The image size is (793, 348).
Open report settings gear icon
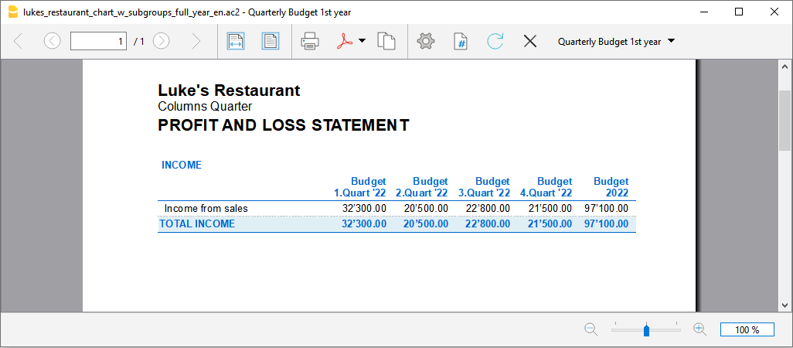point(425,42)
